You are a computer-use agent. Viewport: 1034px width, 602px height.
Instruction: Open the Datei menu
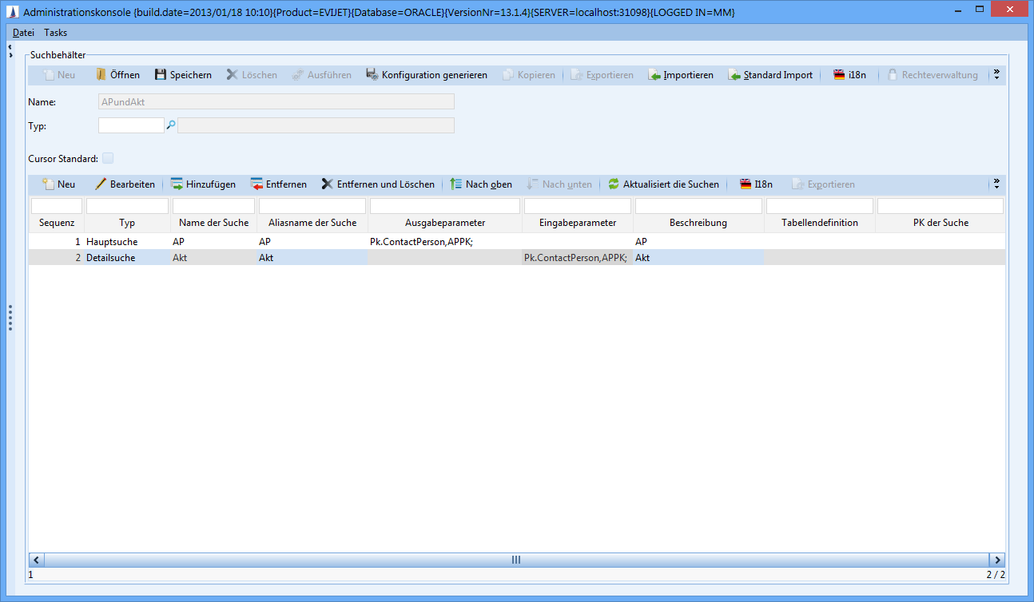(23, 33)
